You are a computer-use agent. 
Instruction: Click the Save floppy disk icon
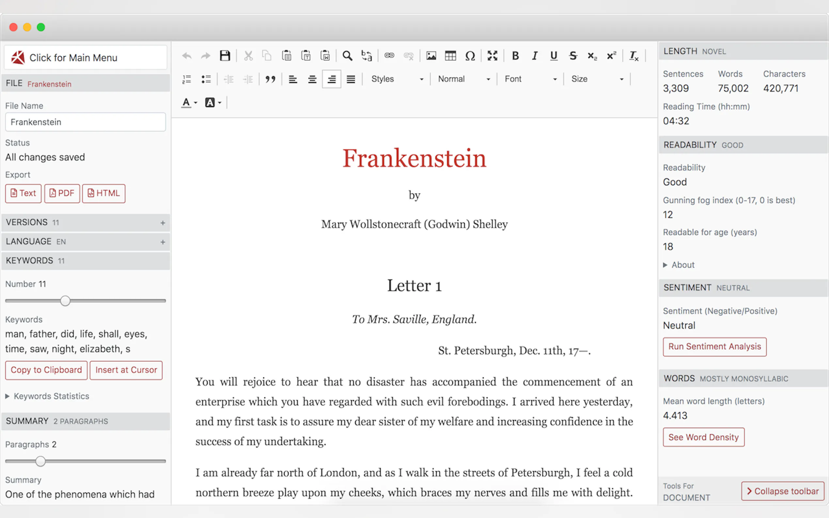pos(225,55)
